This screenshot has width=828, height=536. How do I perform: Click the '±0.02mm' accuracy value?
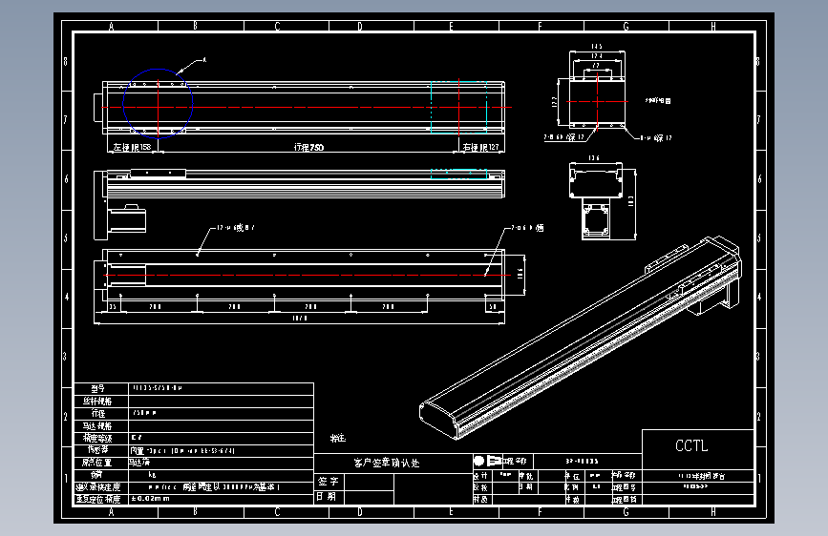click(x=151, y=499)
